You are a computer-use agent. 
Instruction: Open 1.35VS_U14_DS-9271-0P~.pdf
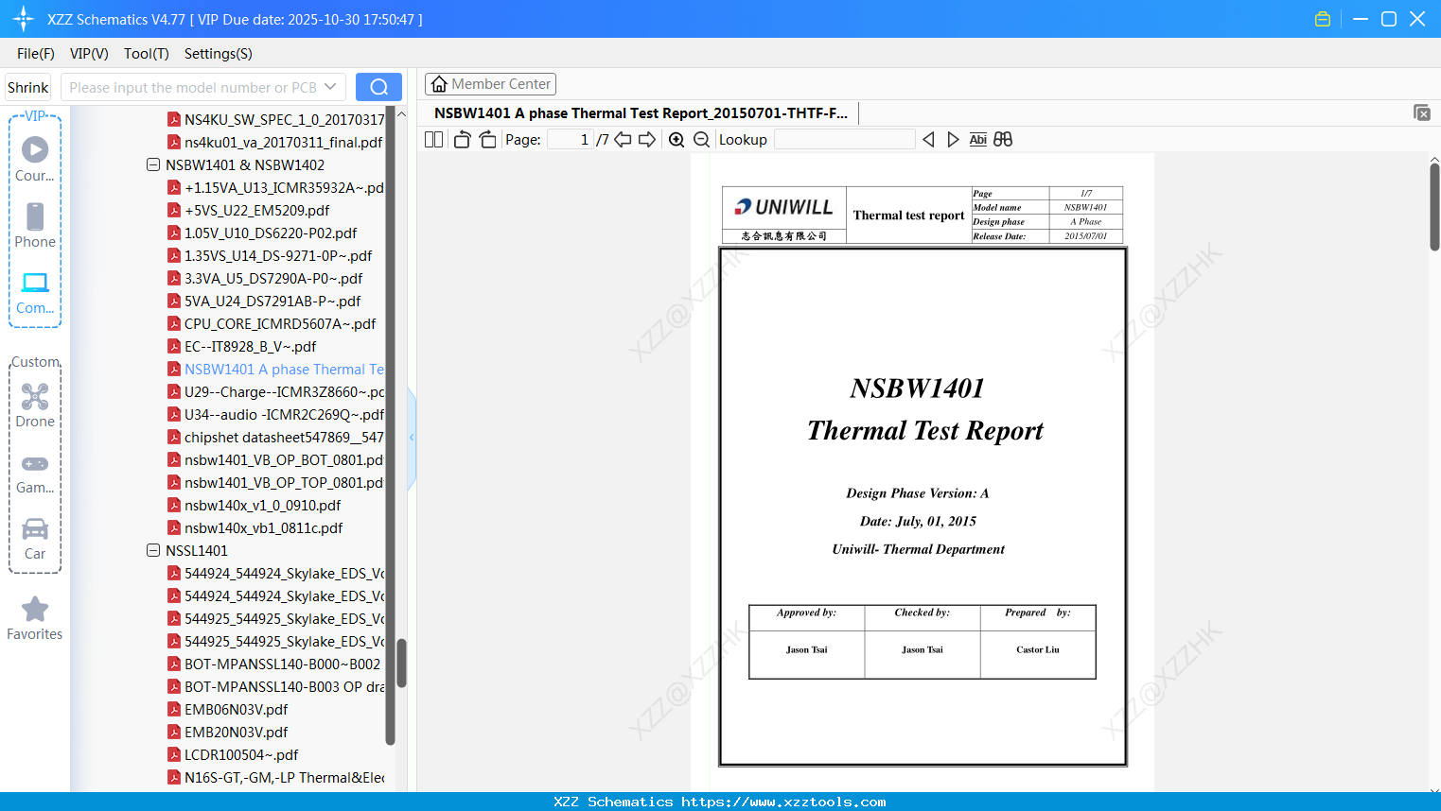[278, 255]
